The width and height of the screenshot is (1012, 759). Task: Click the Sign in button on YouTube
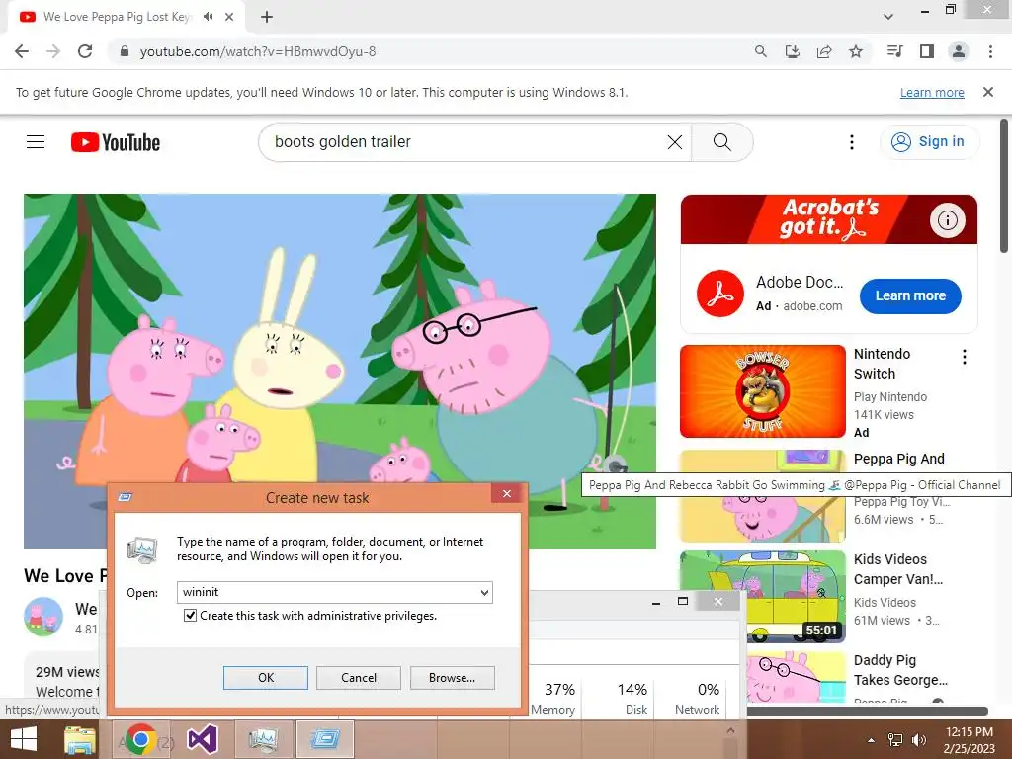tap(929, 142)
